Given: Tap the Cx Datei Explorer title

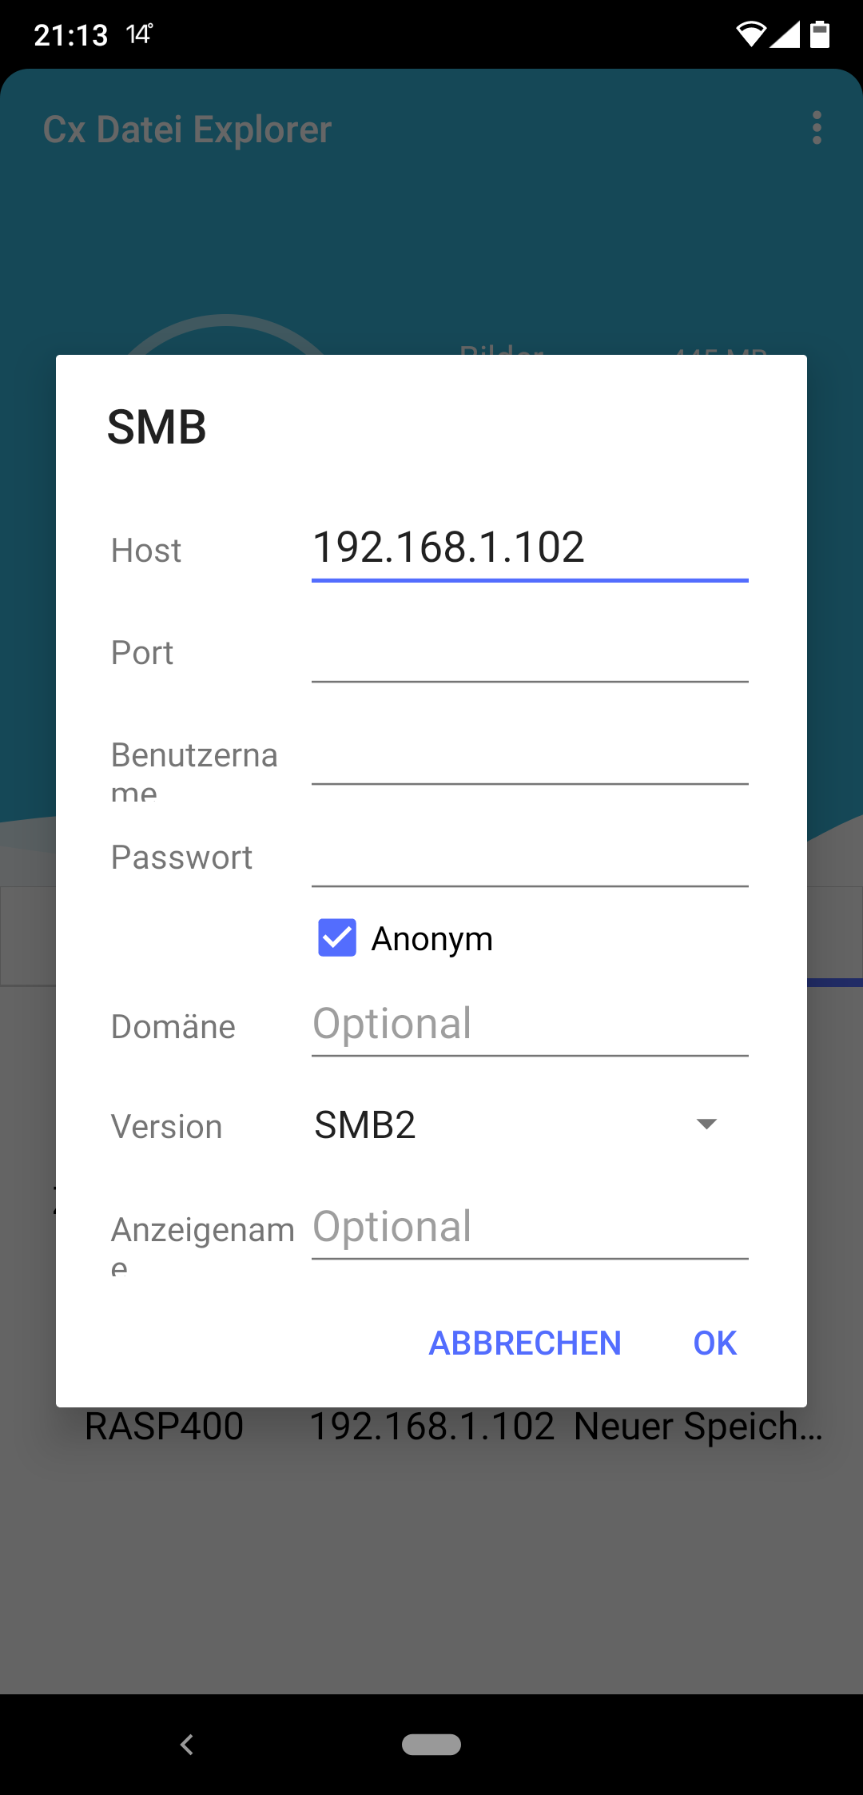Looking at the screenshot, I should point(187,129).
